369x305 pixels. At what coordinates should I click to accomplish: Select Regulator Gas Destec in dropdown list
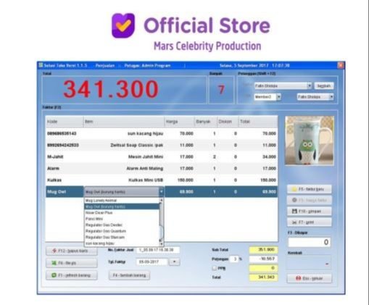122,225
